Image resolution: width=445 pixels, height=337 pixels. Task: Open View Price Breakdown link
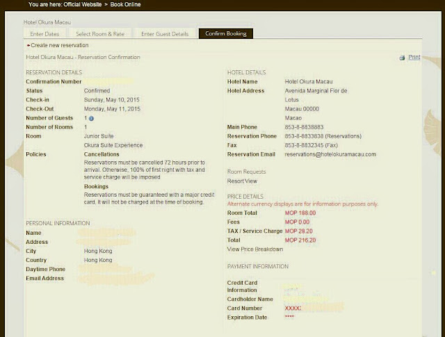click(255, 249)
